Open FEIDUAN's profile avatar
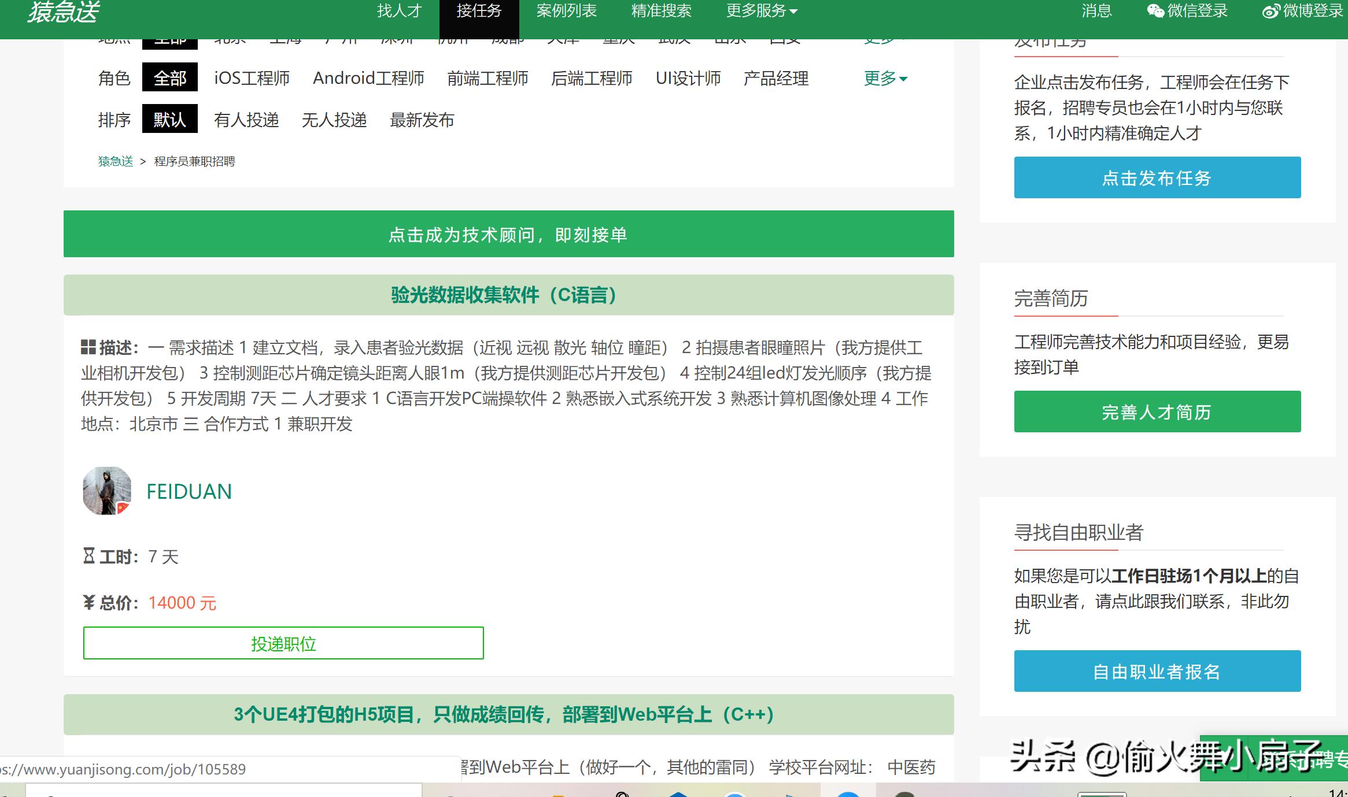The image size is (1348, 797). tap(106, 491)
